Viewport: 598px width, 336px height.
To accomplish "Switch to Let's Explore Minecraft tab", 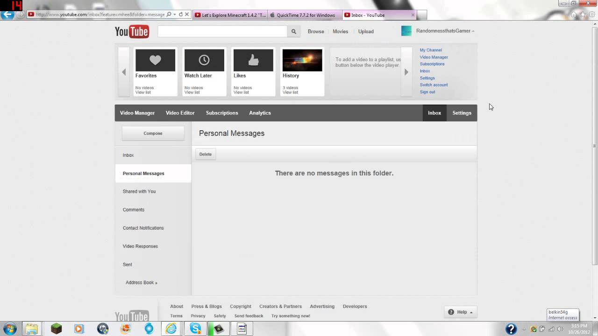I will click(230, 15).
